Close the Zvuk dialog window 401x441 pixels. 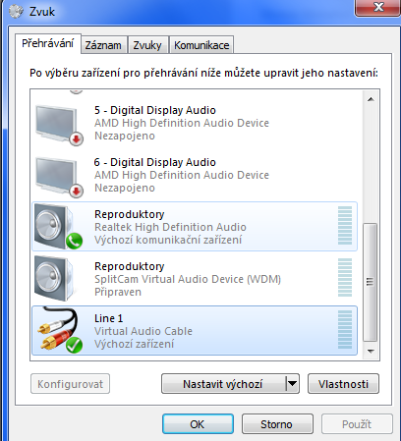pos(378,7)
